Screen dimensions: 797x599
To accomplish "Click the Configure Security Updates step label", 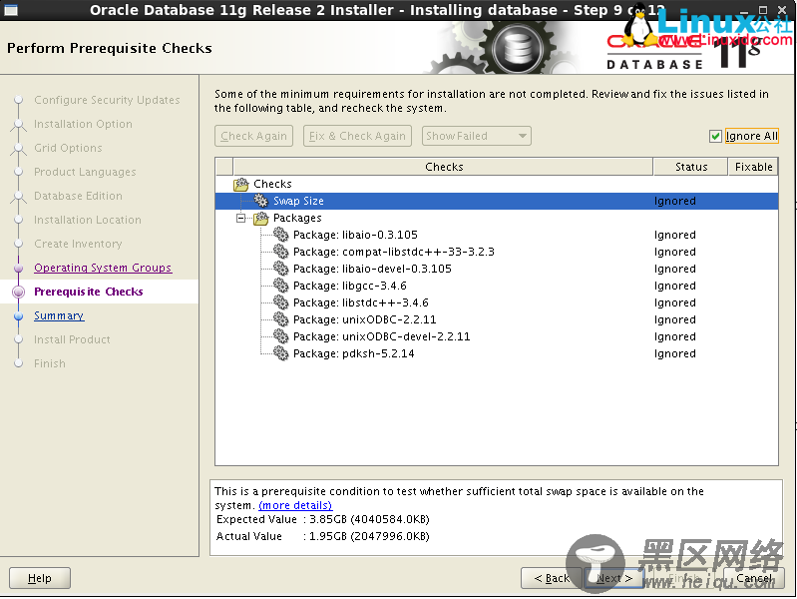I will tap(107, 100).
